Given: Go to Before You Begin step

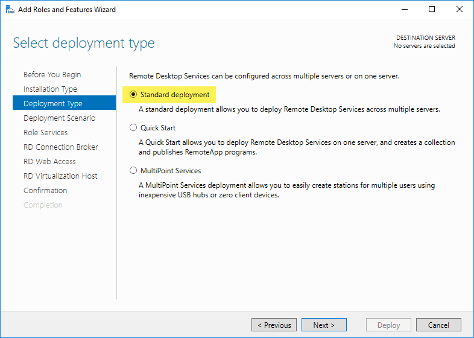Looking at the screenshot, I should pyautogui.click(x=52, y=75).
